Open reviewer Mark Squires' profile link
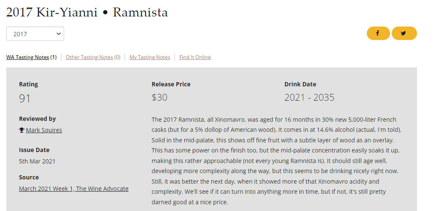 pyautogui.click(x=44, y=130)
